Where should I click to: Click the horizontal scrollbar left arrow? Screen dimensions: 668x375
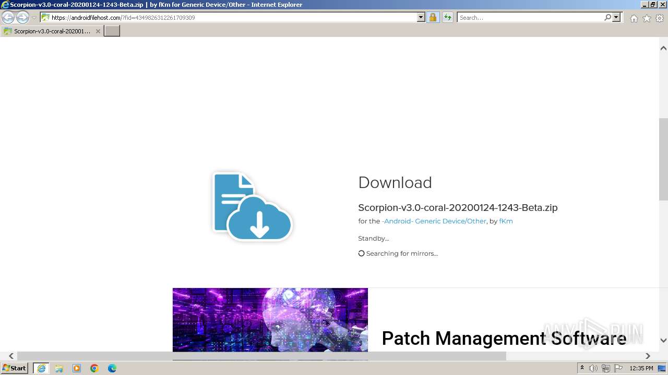[11, 356]
